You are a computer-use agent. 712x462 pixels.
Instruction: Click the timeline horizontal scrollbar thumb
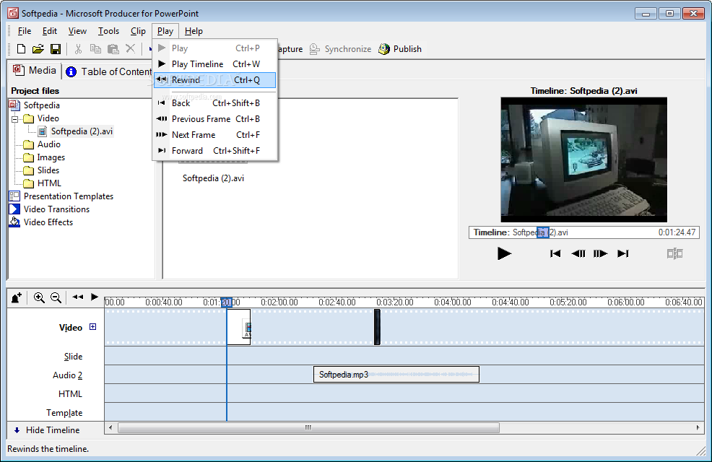click(309, 428)
